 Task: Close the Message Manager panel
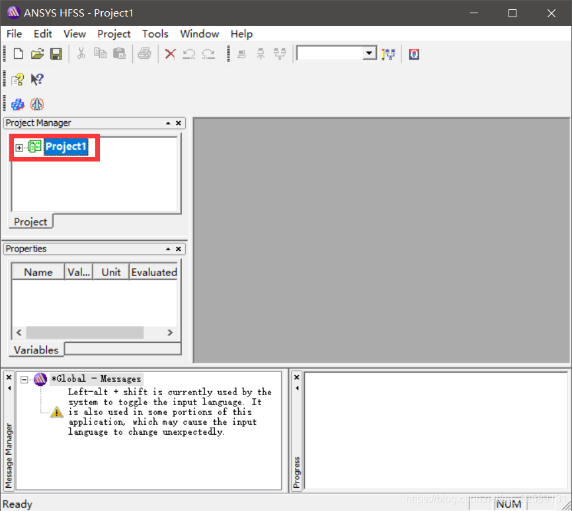tap(9, 378)
